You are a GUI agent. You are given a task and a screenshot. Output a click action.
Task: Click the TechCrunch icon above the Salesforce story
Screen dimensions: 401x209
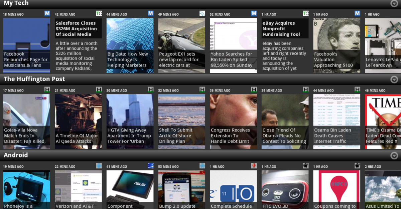coord(99,14)
